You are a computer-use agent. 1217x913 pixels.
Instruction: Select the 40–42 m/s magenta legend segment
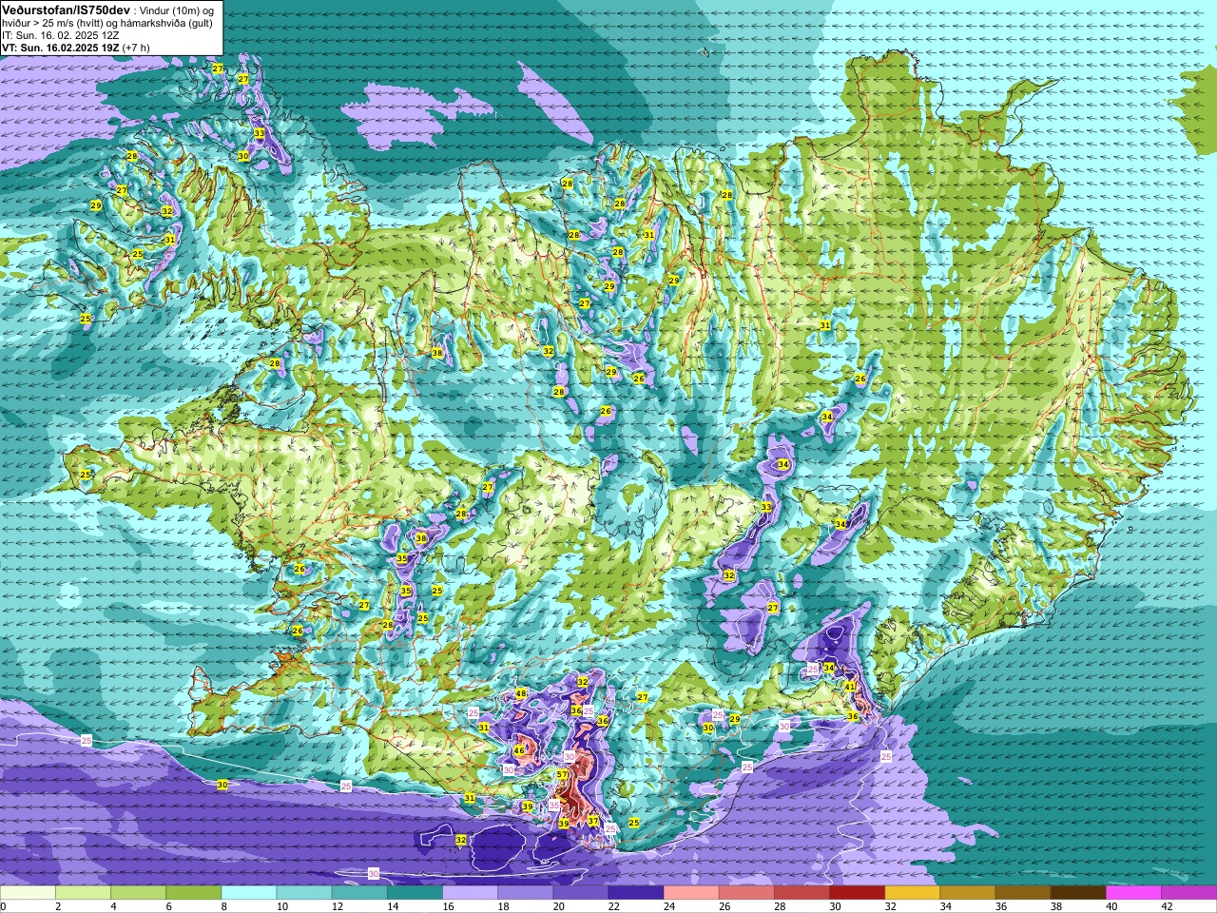(x=1133, y=893)
